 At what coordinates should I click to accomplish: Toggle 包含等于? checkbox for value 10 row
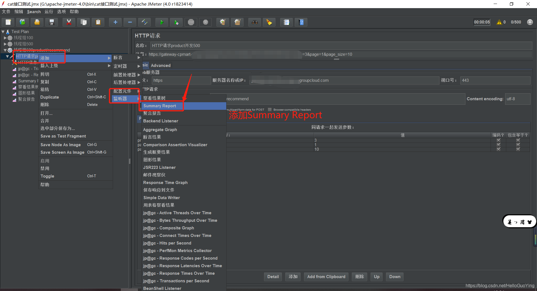518,149
